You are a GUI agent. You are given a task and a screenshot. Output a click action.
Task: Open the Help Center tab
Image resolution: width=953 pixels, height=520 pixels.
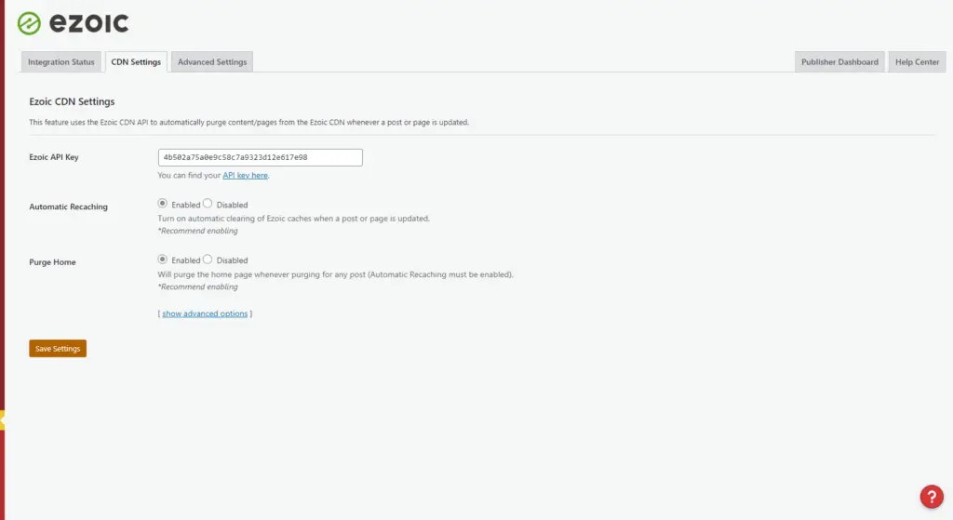[917, 62]
